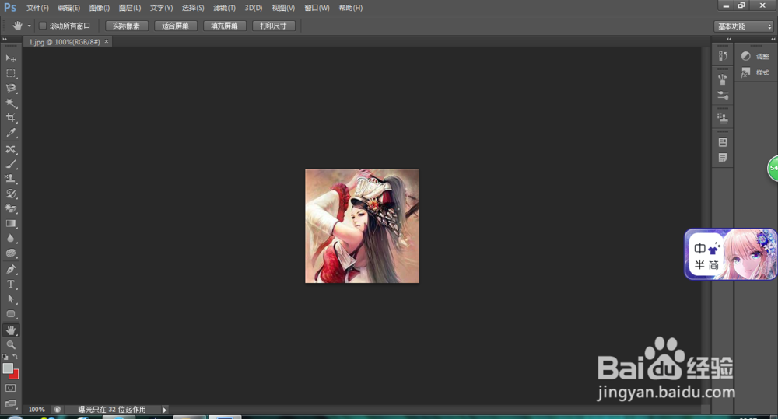
Task: Click the 实际像素 button
Action: 127,26
